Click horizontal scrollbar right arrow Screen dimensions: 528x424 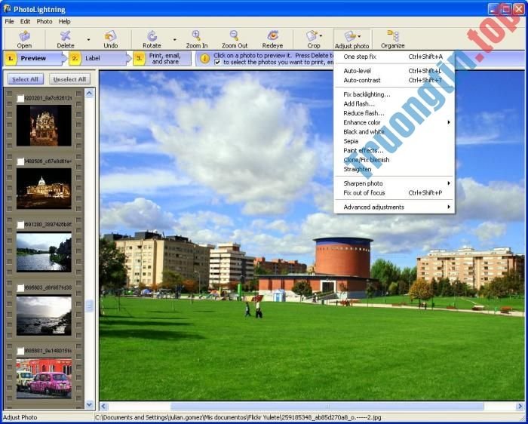[520, 406]
